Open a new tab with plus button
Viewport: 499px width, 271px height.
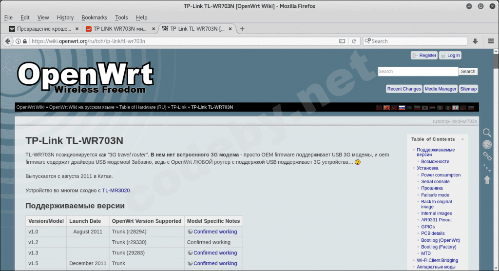[x=242, y=29]
